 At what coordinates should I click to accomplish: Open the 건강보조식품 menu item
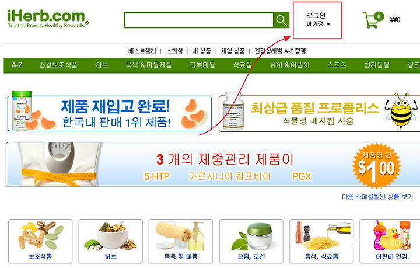tap(58, 65)
